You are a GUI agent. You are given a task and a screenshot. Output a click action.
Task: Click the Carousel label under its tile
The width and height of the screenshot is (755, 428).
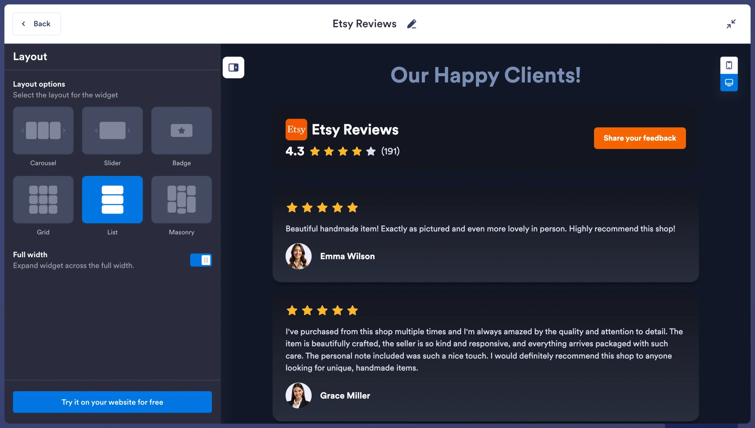coord(43,163)
